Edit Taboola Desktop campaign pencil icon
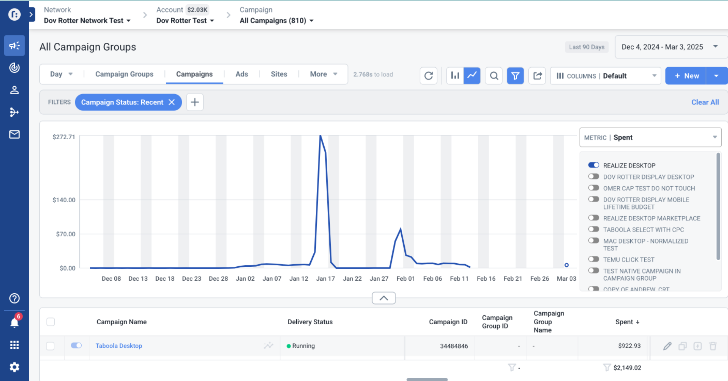728x381 pixels. tap(667, 346)
